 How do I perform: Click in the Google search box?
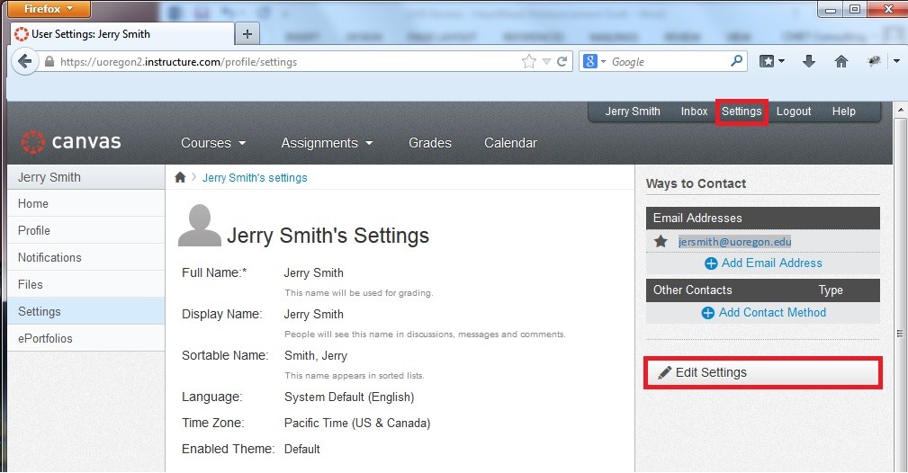coord(666,62)
